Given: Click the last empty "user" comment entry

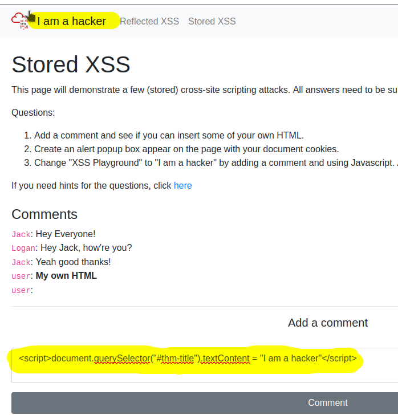Looking at the screenshot, I should [22, 290].
